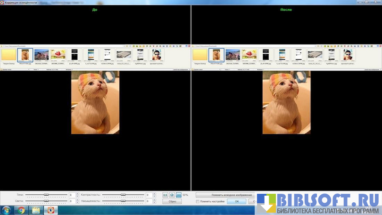Adjust the 'Тени' shadows slider
This screenshot has height=215, width=382.
46,194
